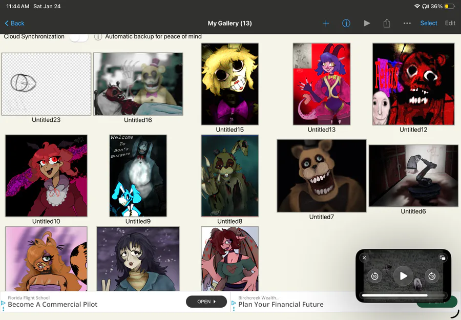Close the picture-in-picture video player
The width and height of the screenshot is (461, 320).
coord(364,258)
